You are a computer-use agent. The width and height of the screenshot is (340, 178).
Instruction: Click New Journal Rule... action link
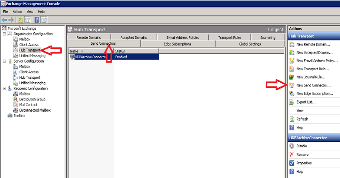311,77
